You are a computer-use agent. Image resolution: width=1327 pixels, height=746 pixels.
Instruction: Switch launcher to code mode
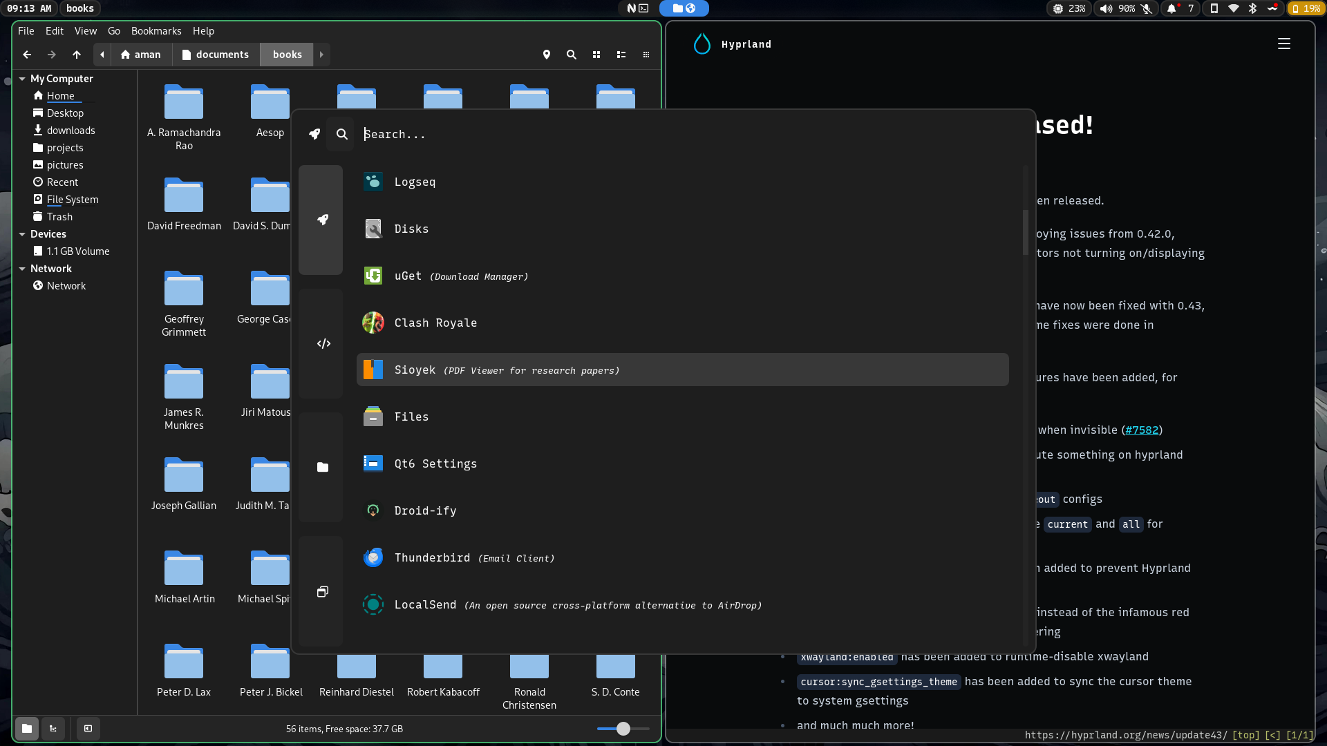click(321, 343)
